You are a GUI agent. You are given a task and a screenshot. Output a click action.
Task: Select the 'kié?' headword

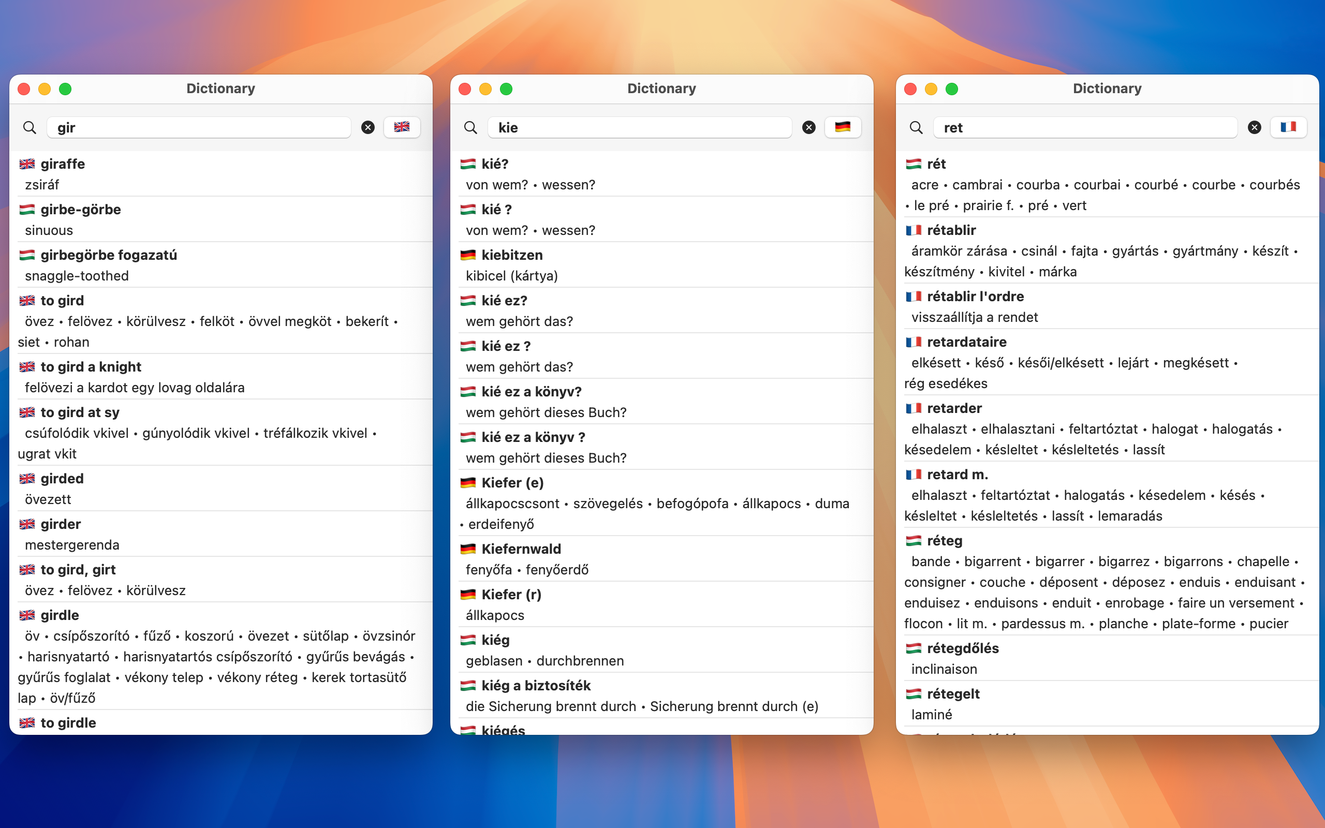495,164
